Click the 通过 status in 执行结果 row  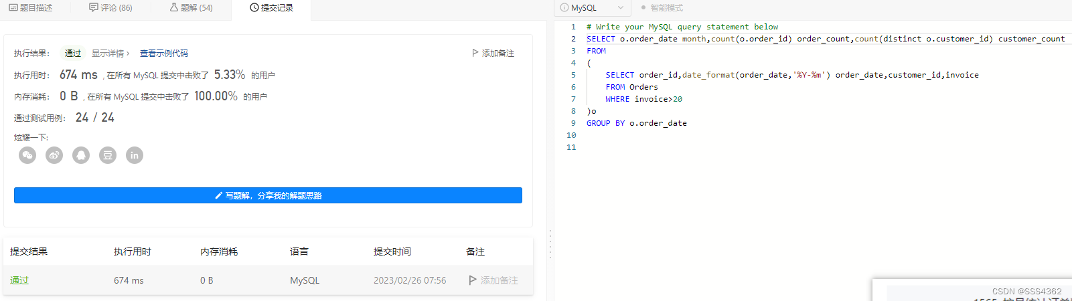pyautogui.click(x=73, y=54)
